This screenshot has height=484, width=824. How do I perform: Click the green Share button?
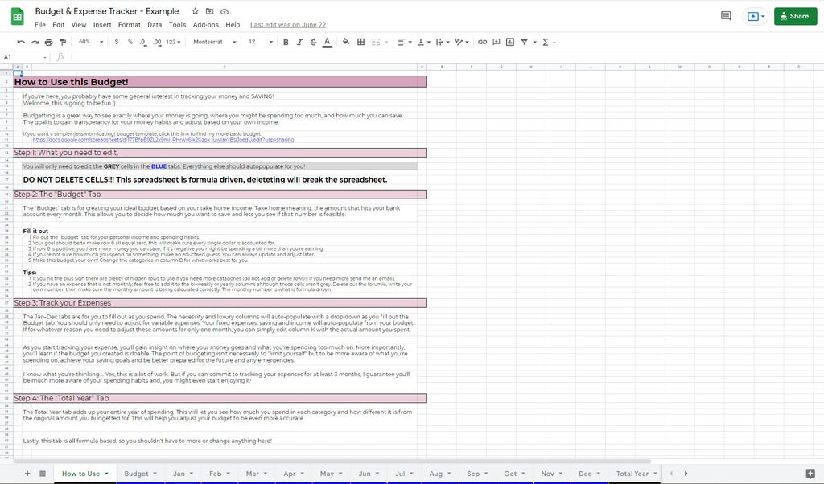tap(795, 16)
